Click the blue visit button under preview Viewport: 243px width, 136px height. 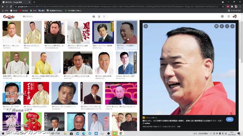point(230,119)
